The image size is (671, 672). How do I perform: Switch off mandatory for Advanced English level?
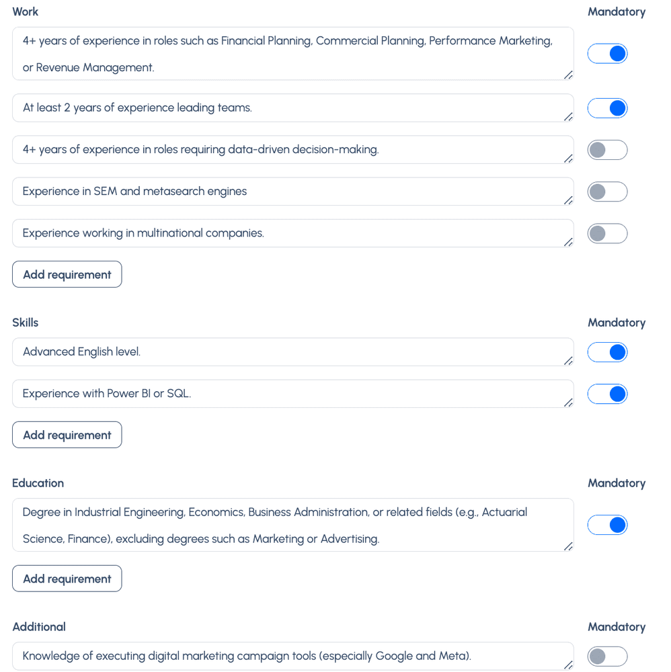[x=607, y=352]
